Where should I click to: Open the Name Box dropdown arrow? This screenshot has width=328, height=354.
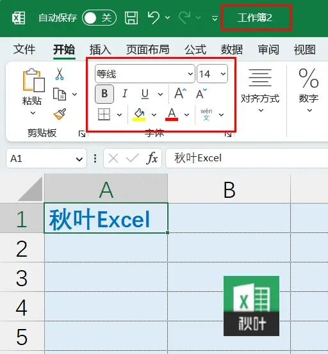[79, 159]
